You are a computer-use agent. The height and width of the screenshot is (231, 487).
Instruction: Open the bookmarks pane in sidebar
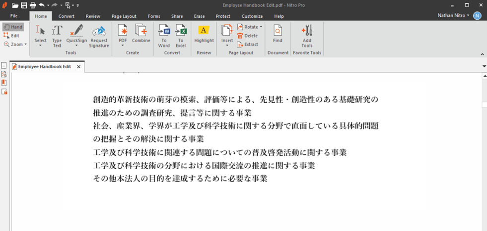[x=4, y=83]
